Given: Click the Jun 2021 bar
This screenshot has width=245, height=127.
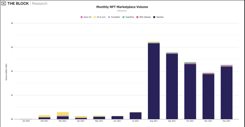Looking at the screenshot, I should pos(117,118).
